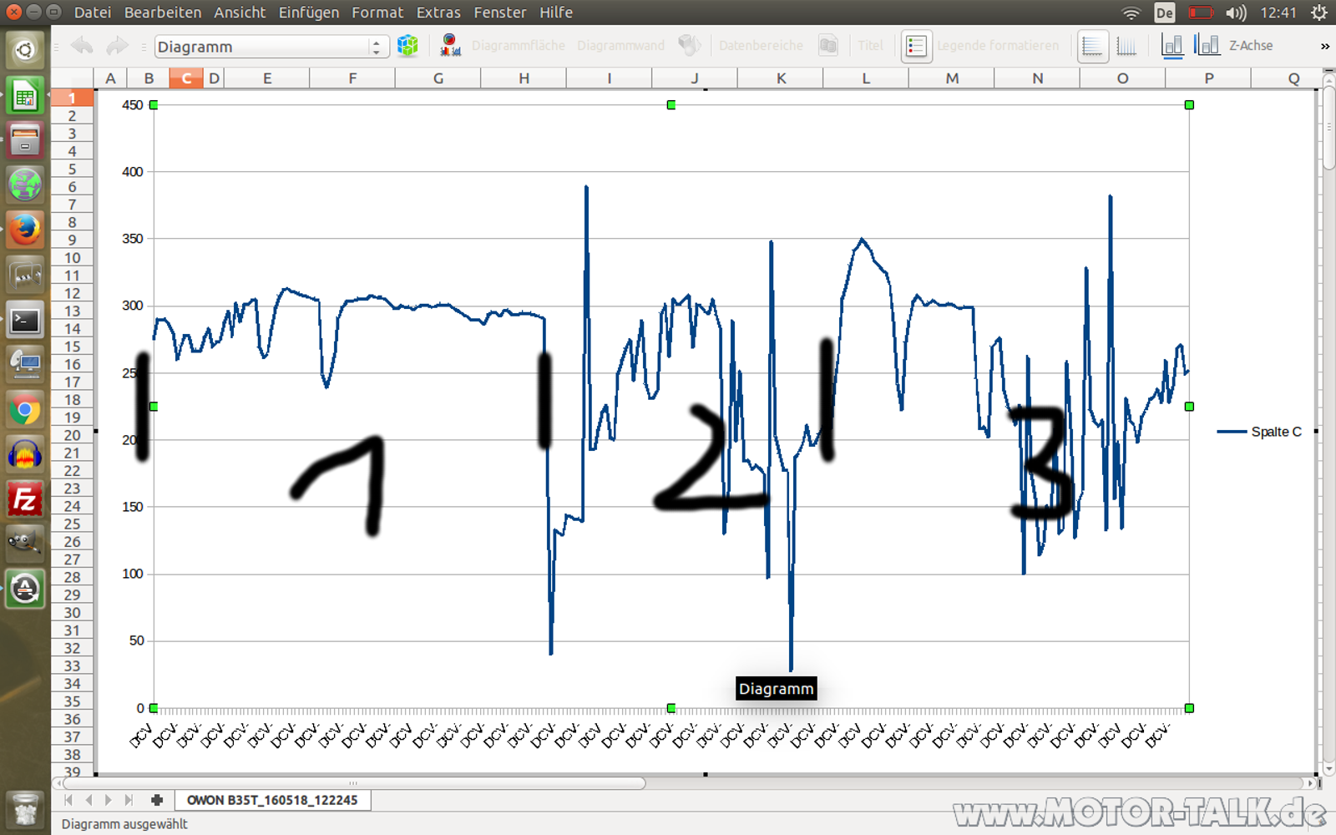The image size is (1336, 835).
Task: Click the go to first sheet arrow
Action: (69, 800)
